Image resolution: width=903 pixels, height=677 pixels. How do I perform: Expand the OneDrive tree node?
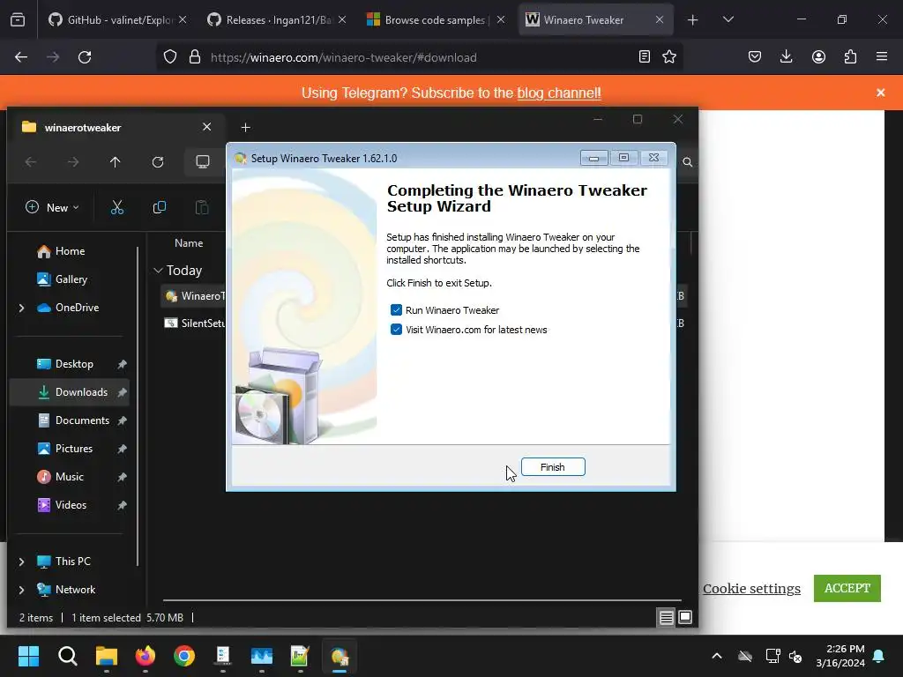[22, 308]
